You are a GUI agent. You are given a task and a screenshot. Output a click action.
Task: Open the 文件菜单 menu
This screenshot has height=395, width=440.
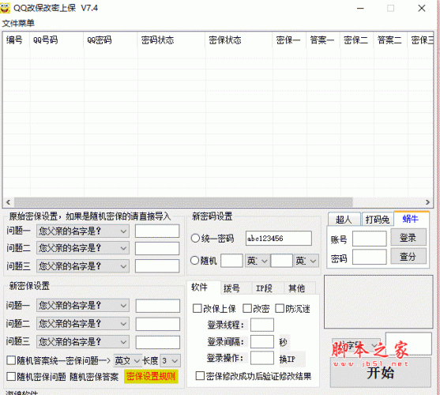(18, 23)
